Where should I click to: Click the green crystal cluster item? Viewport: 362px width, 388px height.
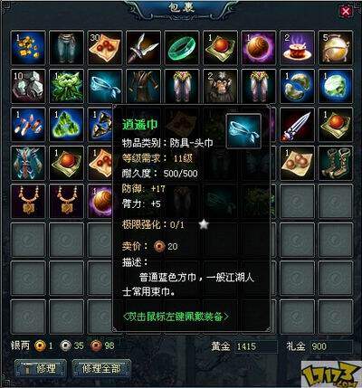pos(66,125)
